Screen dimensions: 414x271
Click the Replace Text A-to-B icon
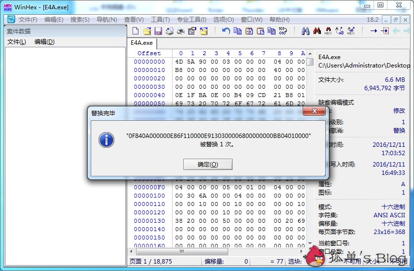click(340, 31)
